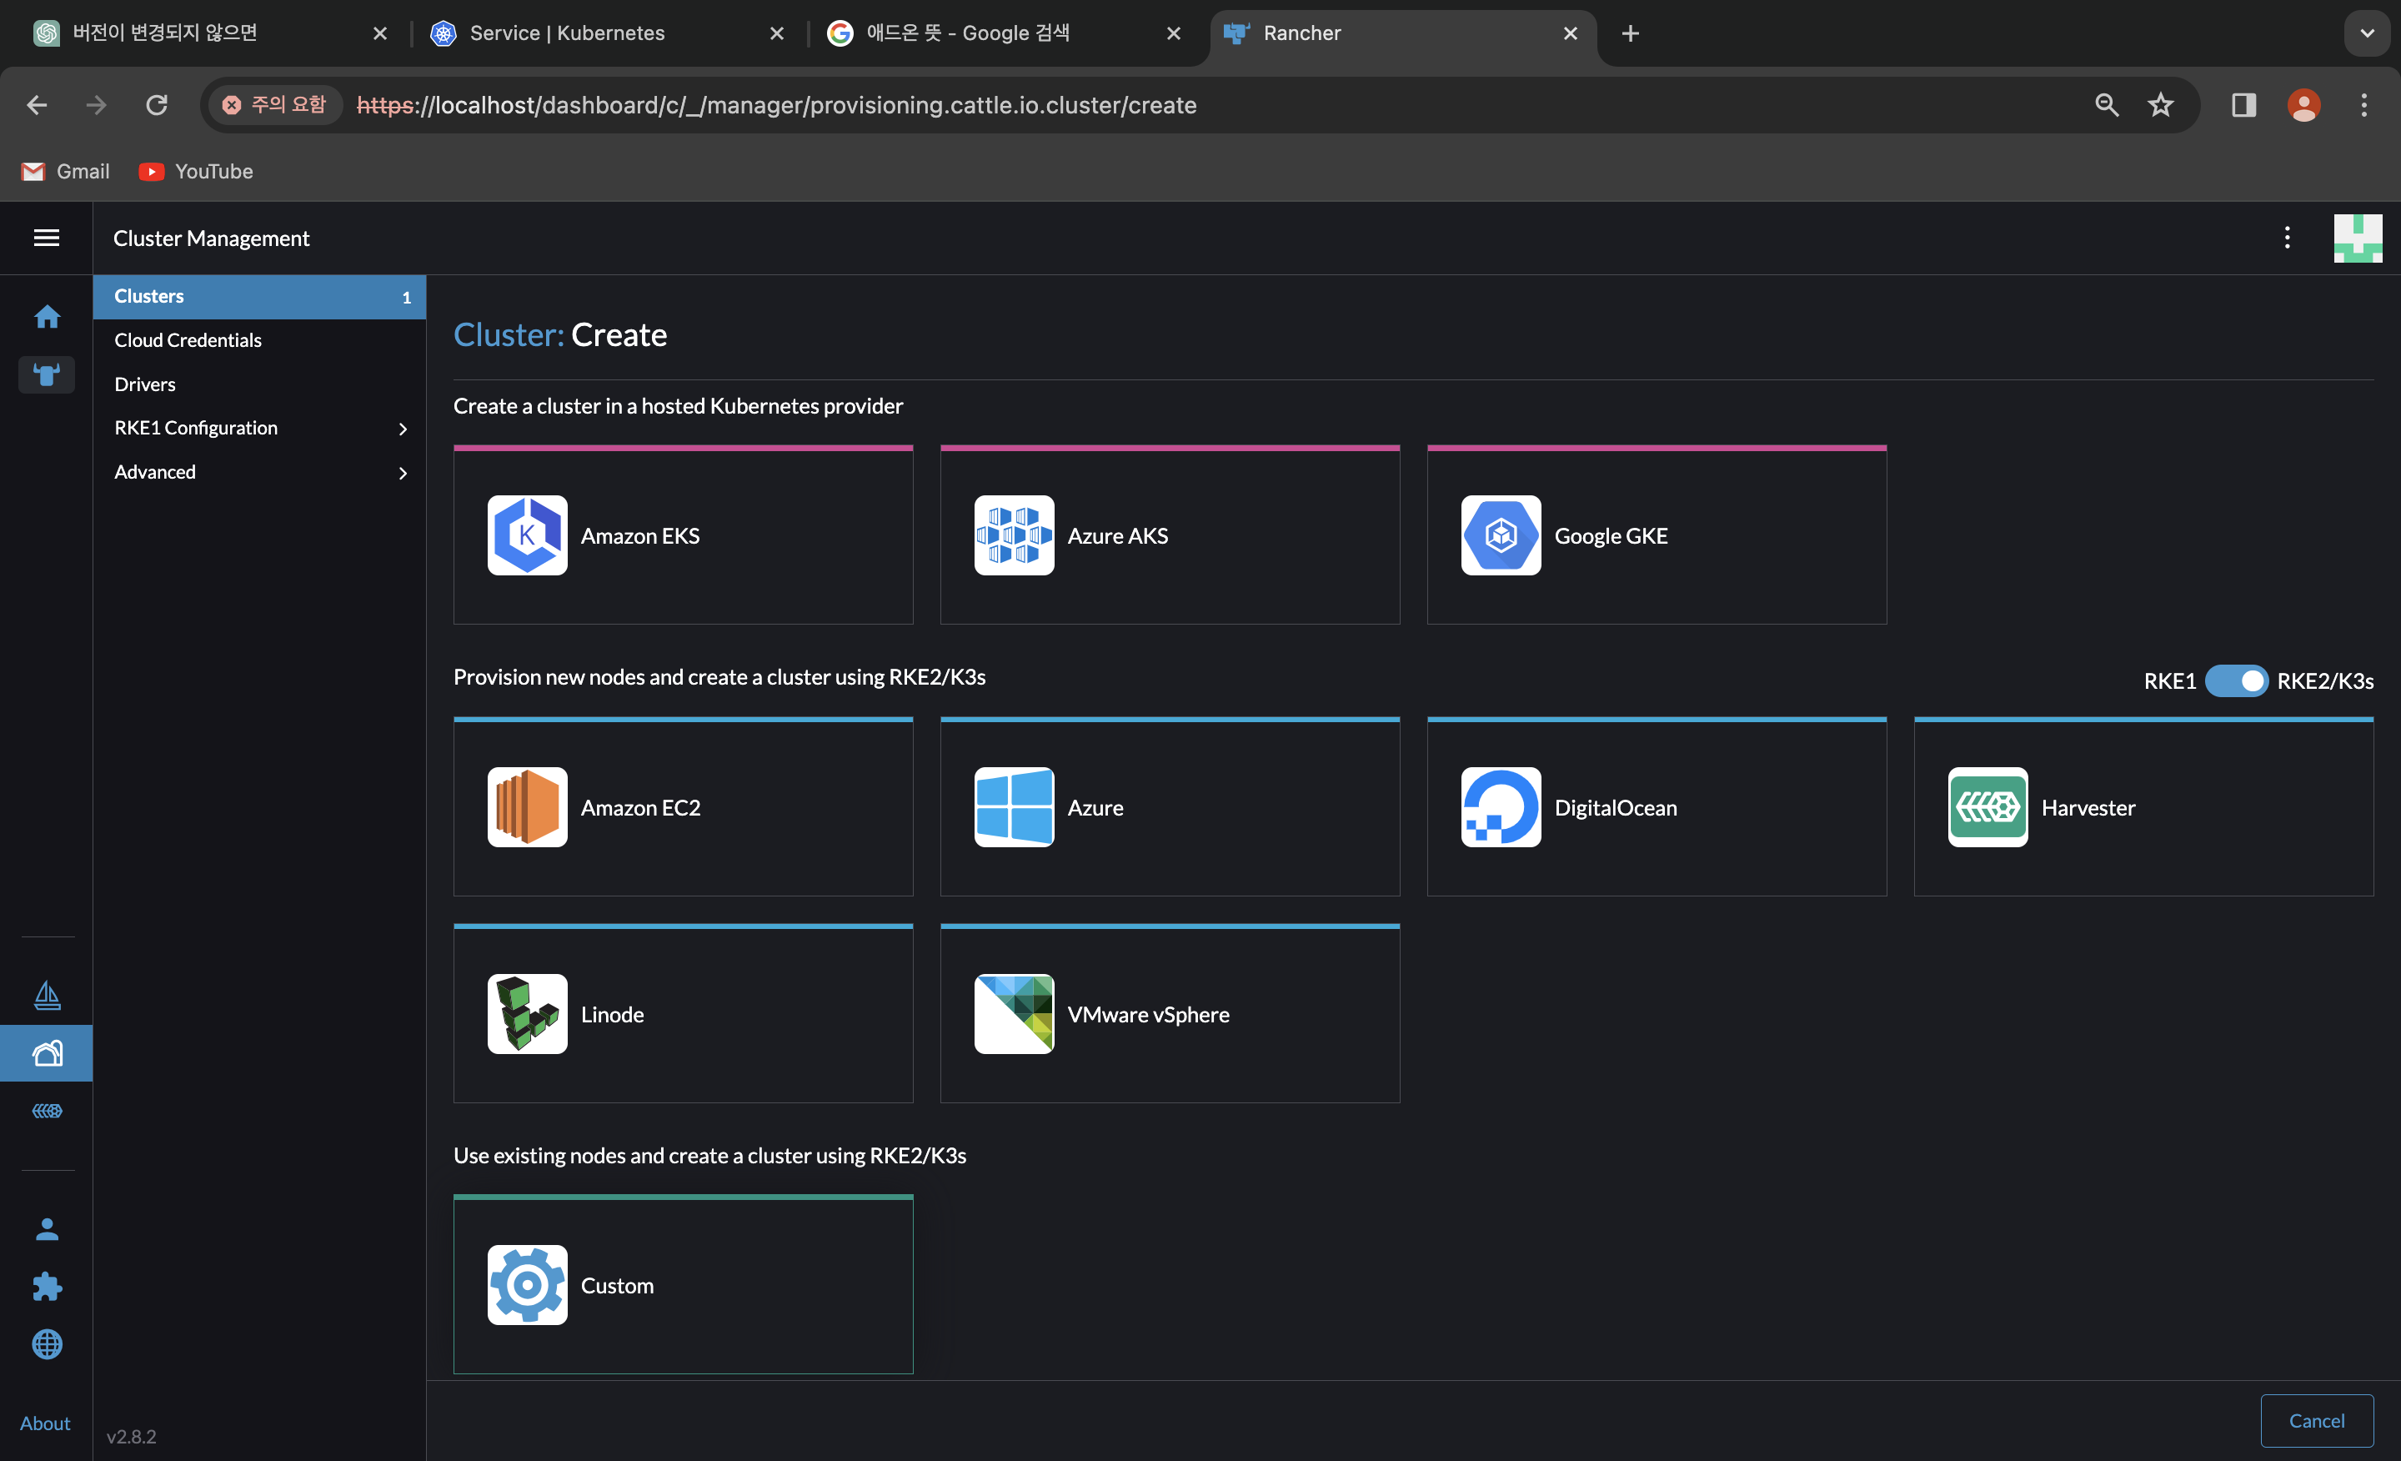2401x1461 pixels.
Task: Open the hamburger navigation menu
Action: 46,238
